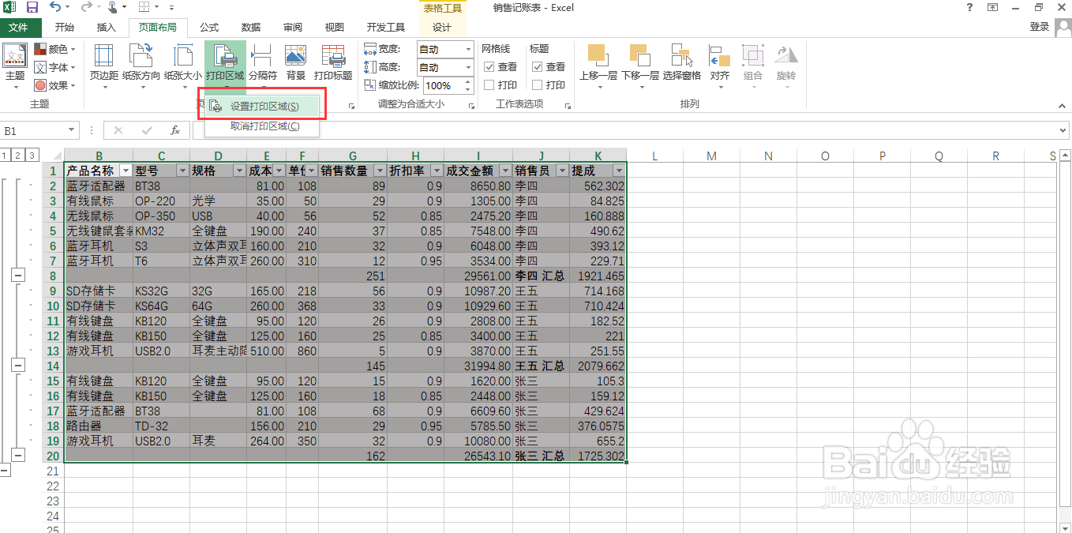Open the 提成 column filter dropdown
The width and height of the screenshot is (1072, 533).
pos(619,171)
